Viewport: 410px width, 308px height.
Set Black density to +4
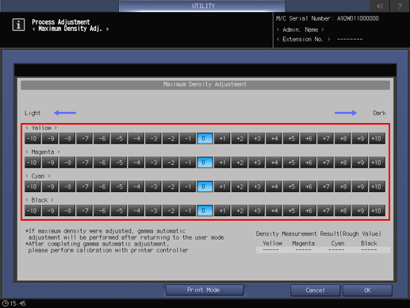[x=274, y=210]
